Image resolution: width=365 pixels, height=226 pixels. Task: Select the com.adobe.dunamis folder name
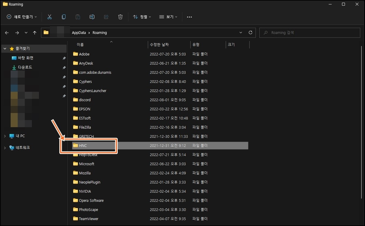pyautogui.click(x=95, y=72)
